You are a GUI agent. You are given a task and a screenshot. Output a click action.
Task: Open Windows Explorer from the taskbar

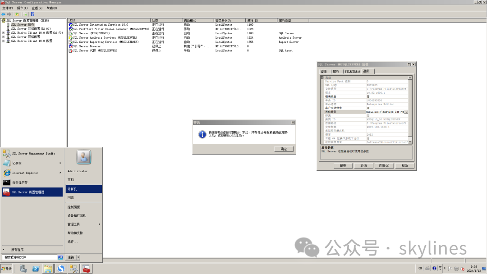coord(48,269)
